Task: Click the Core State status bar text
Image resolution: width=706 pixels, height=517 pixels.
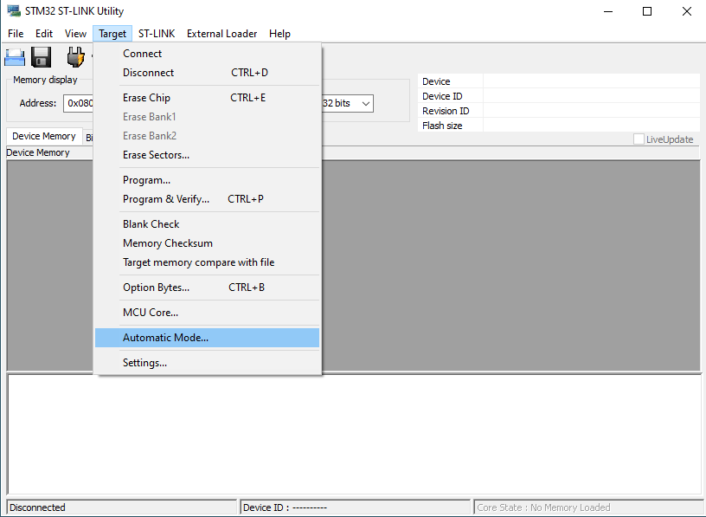Action: [x=543, y=507]
